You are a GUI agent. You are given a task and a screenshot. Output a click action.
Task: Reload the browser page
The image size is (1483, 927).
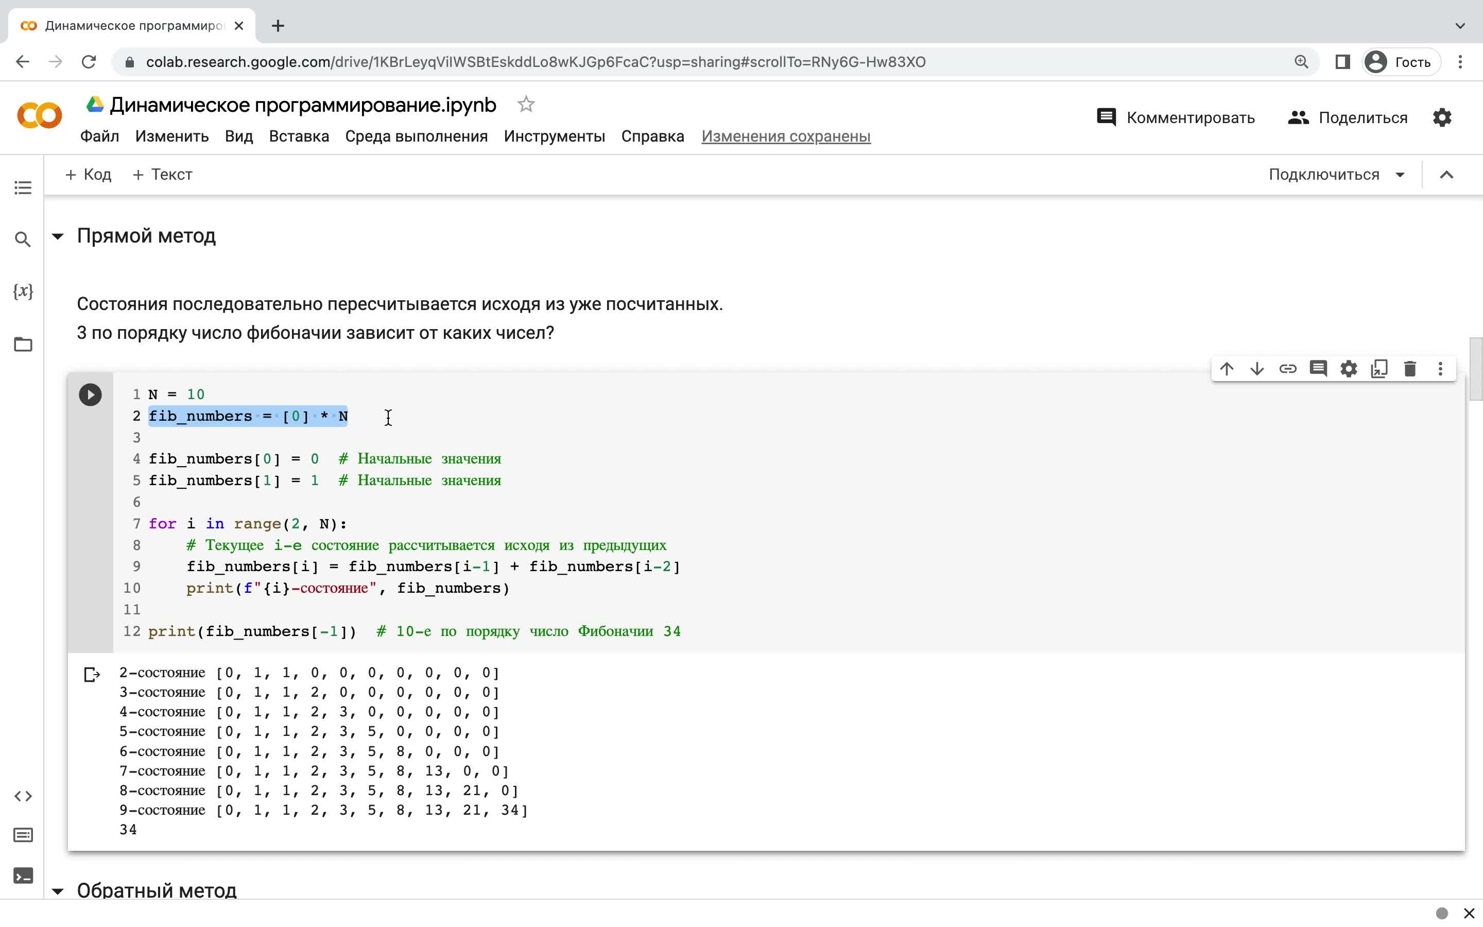coord(89,62)
